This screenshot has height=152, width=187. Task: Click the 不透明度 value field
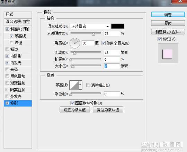click(112, 34)
